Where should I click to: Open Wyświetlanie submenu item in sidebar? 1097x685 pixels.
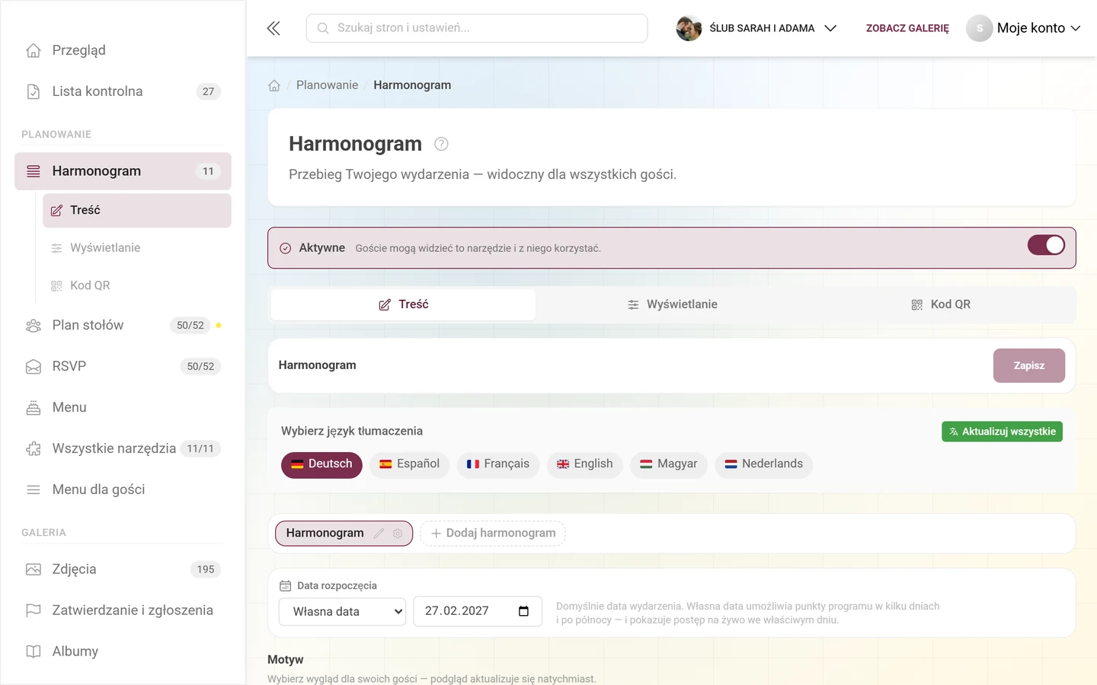(137, 248)
